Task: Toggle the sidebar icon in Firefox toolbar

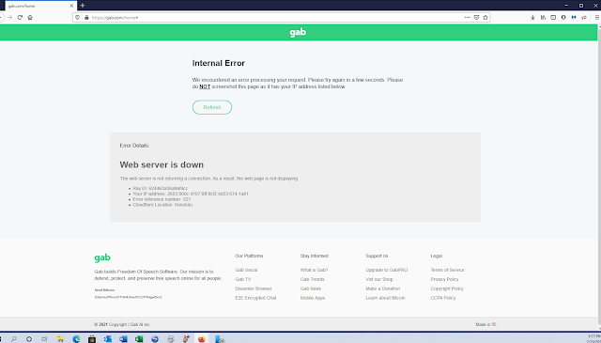Action: pos(553,17)
